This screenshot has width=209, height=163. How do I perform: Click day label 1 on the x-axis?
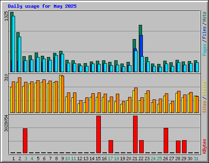pos(13,159)
